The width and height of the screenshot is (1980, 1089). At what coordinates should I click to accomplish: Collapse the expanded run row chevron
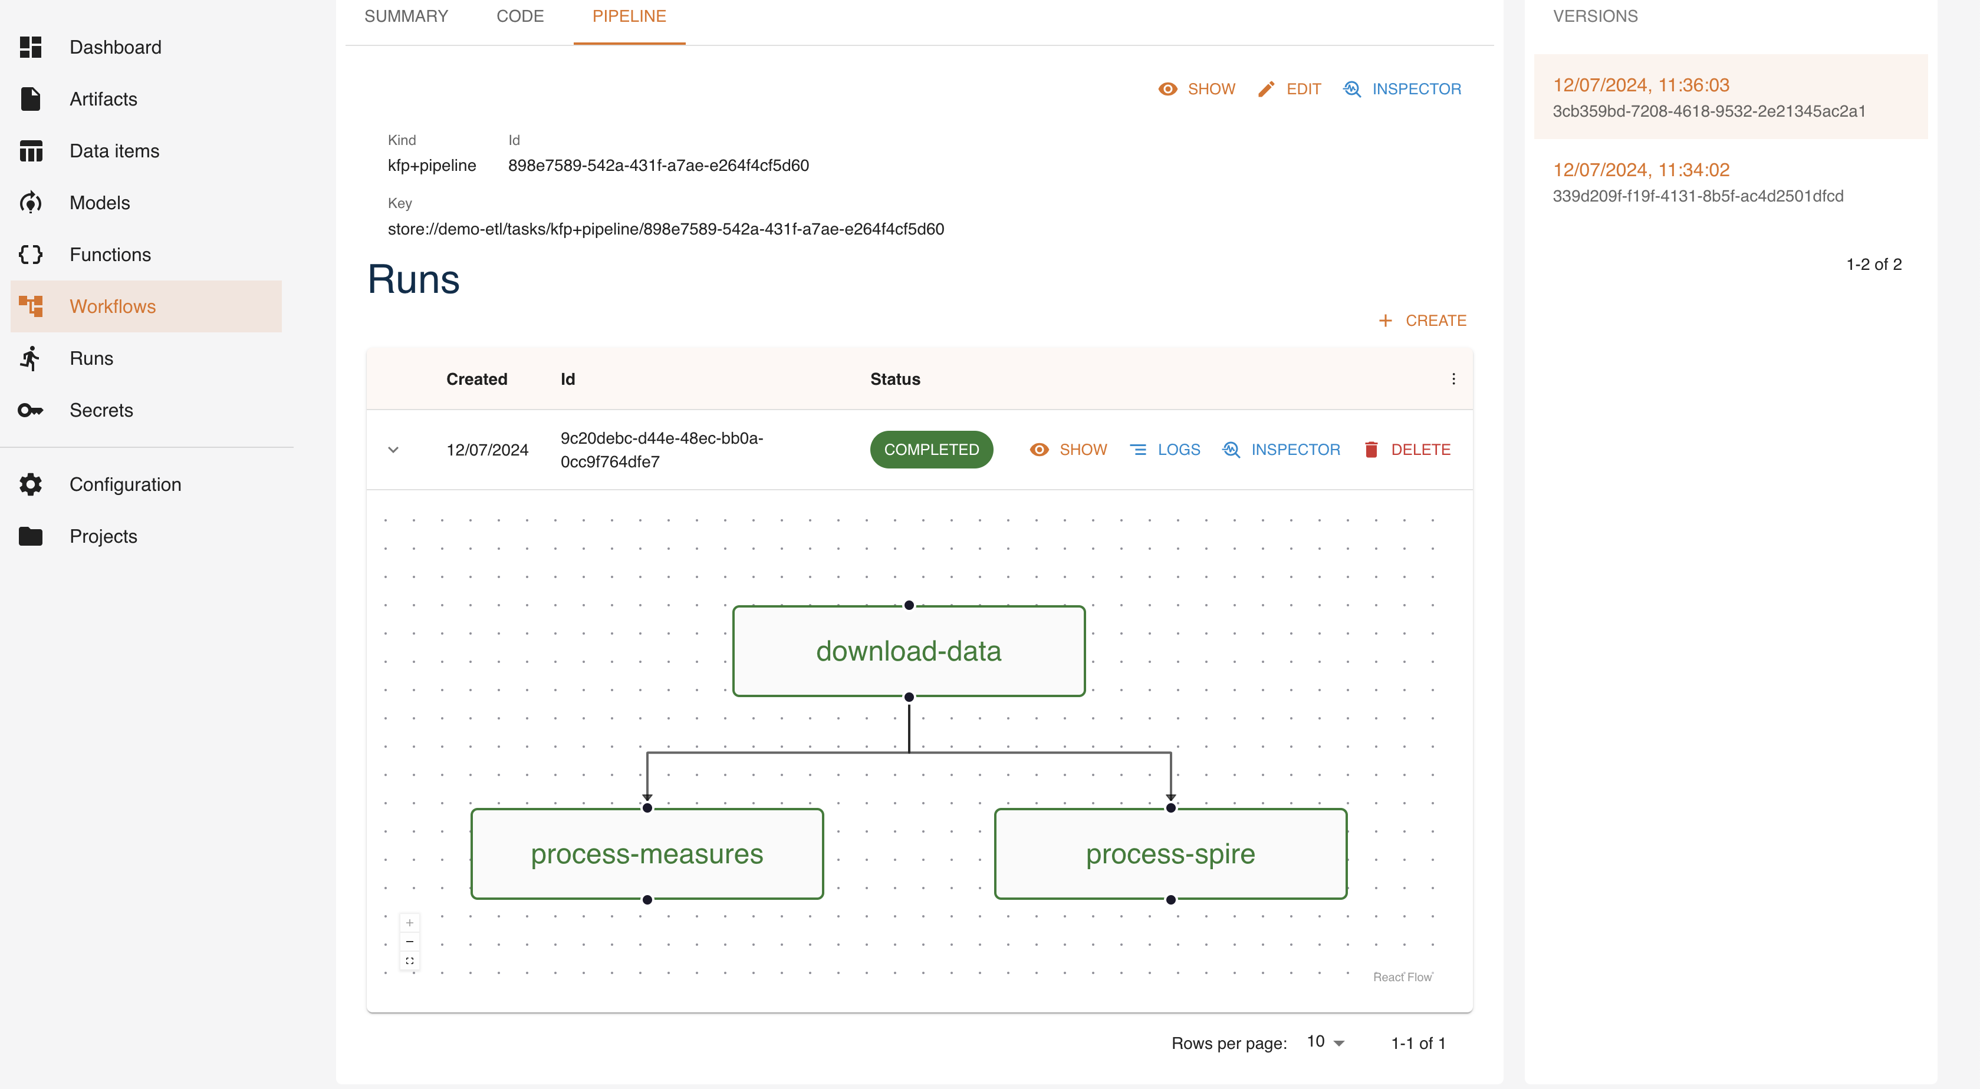tap(393, 449)
